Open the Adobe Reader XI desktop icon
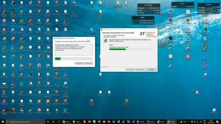Screen dimensions: 221x124 [x=4, y=13]
